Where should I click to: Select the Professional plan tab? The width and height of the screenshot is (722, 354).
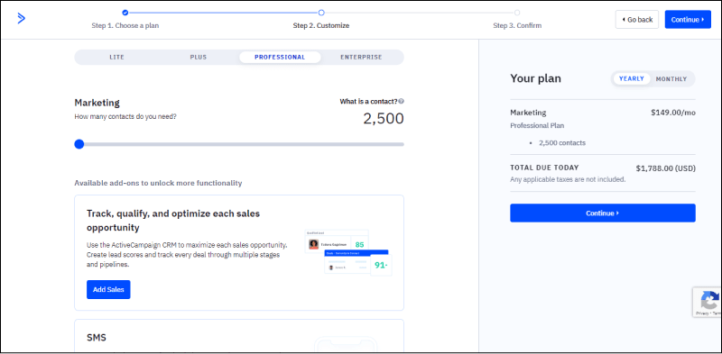(x=280, y=58)
